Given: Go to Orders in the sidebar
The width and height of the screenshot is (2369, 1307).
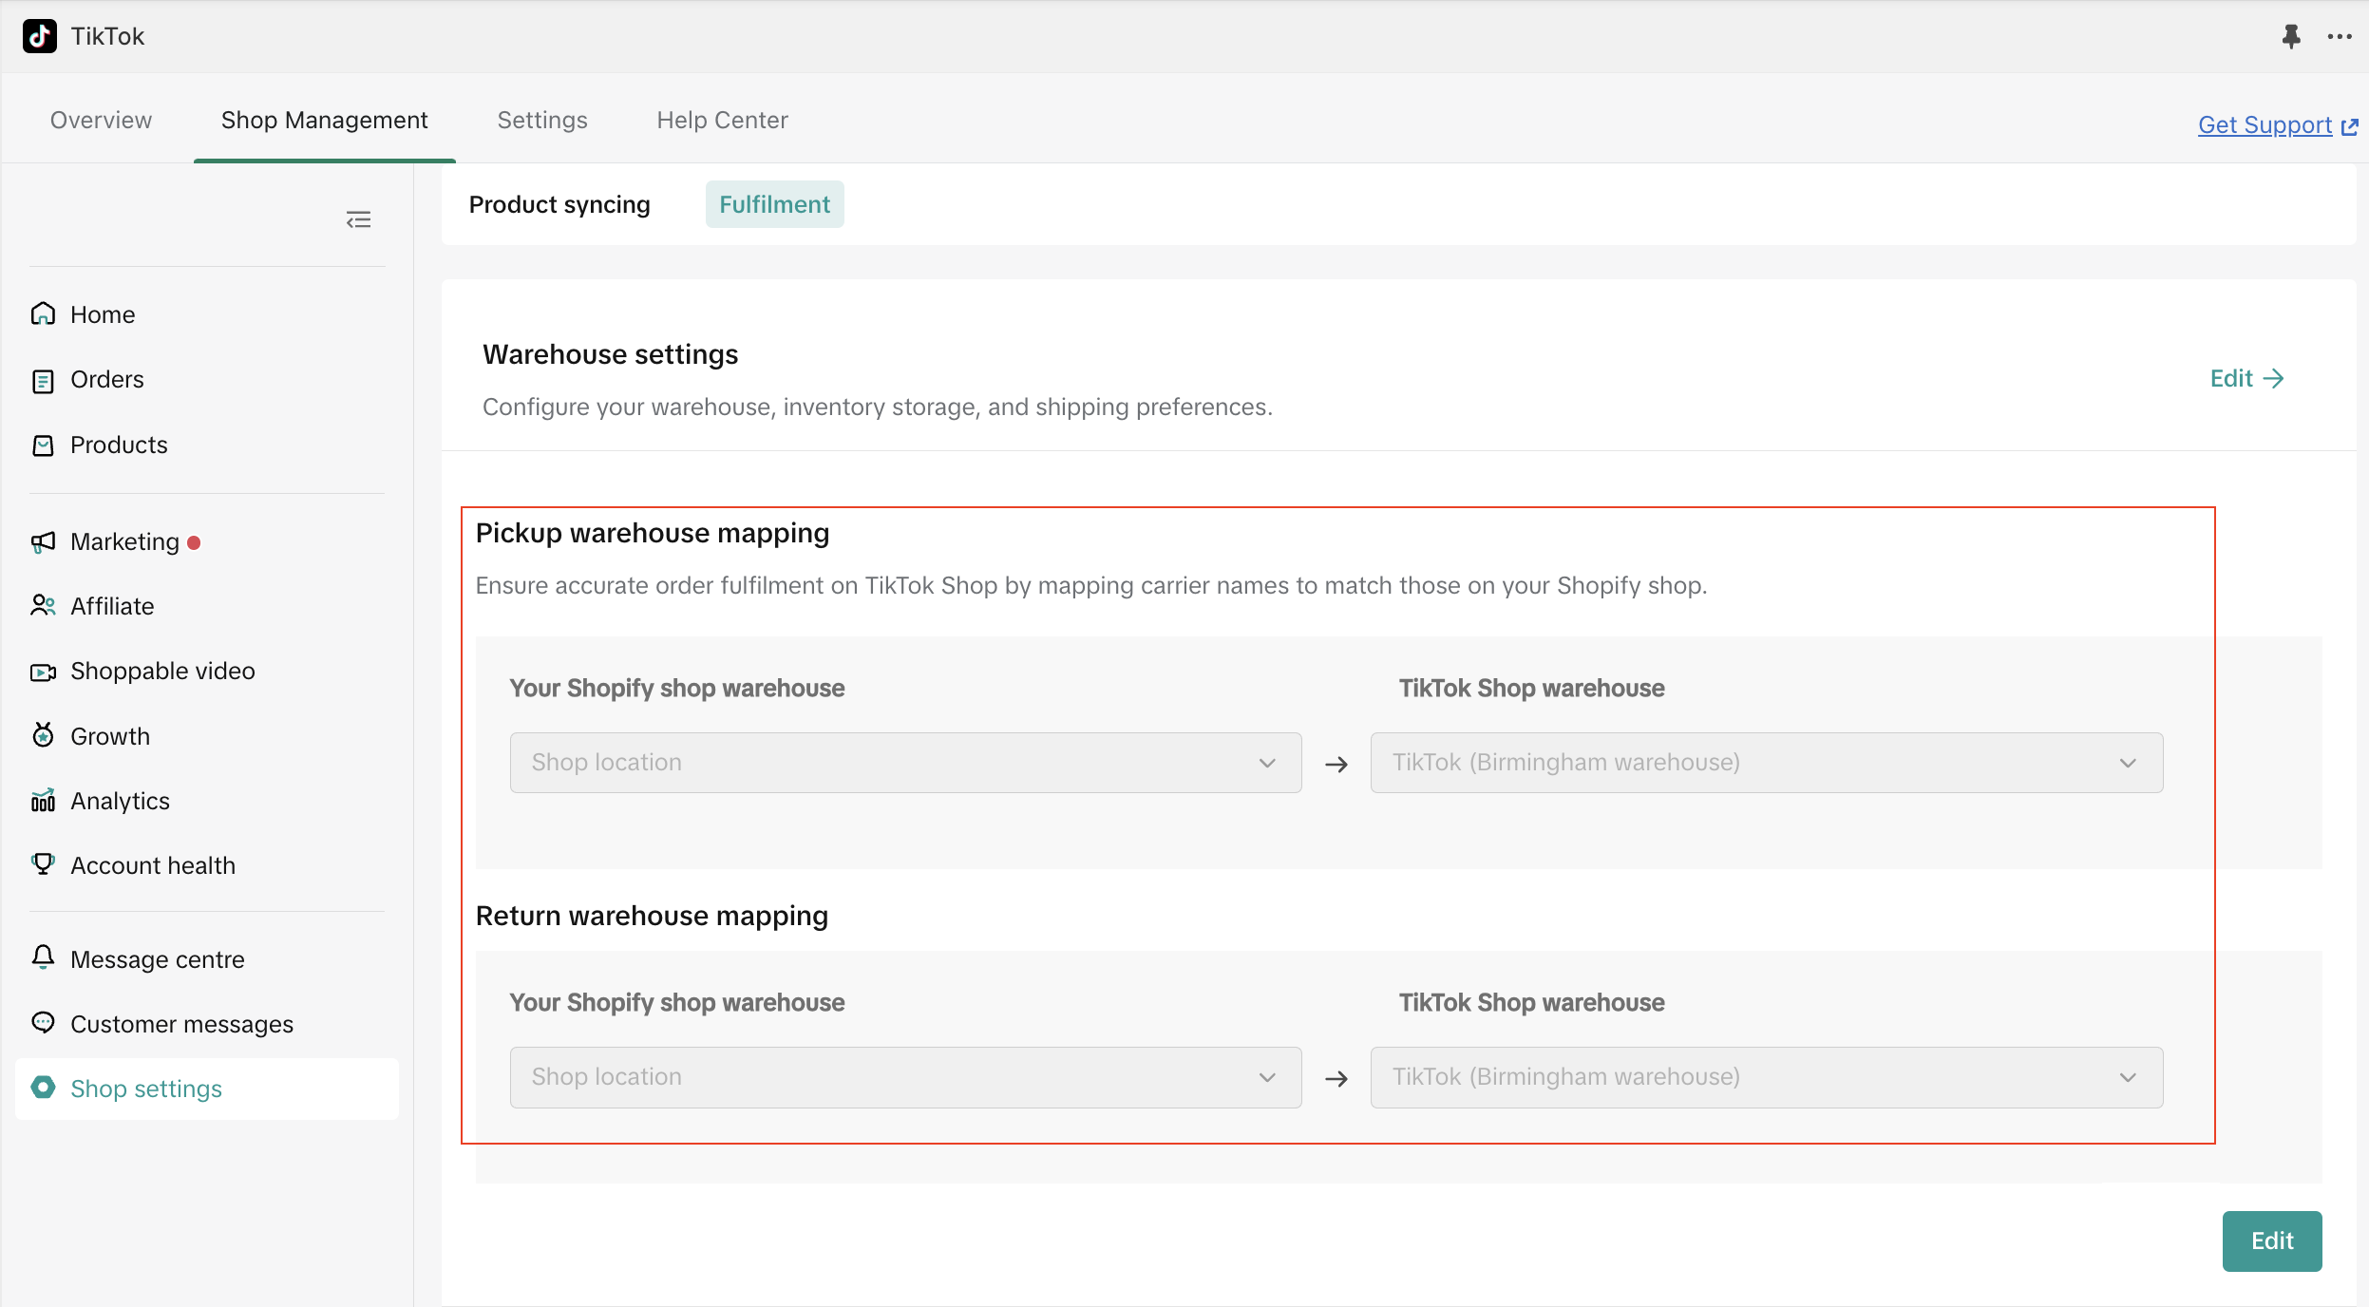Looking at the screenshot, I should 107,379.
